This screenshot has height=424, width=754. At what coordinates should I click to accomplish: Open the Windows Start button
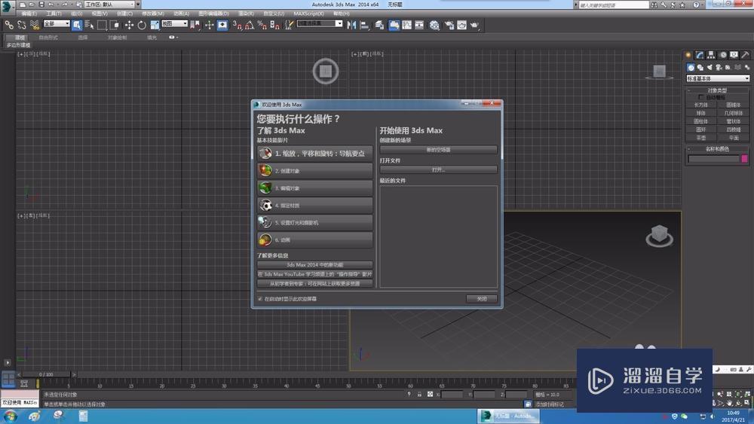coord(11,416)
